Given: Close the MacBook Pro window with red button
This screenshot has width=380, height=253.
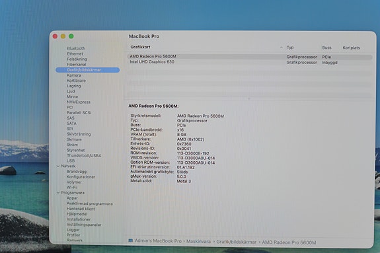Looking at the screenshot, I should (x=55, y=36).
